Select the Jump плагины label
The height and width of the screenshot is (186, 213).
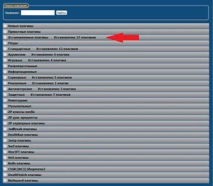click(20, 140)
